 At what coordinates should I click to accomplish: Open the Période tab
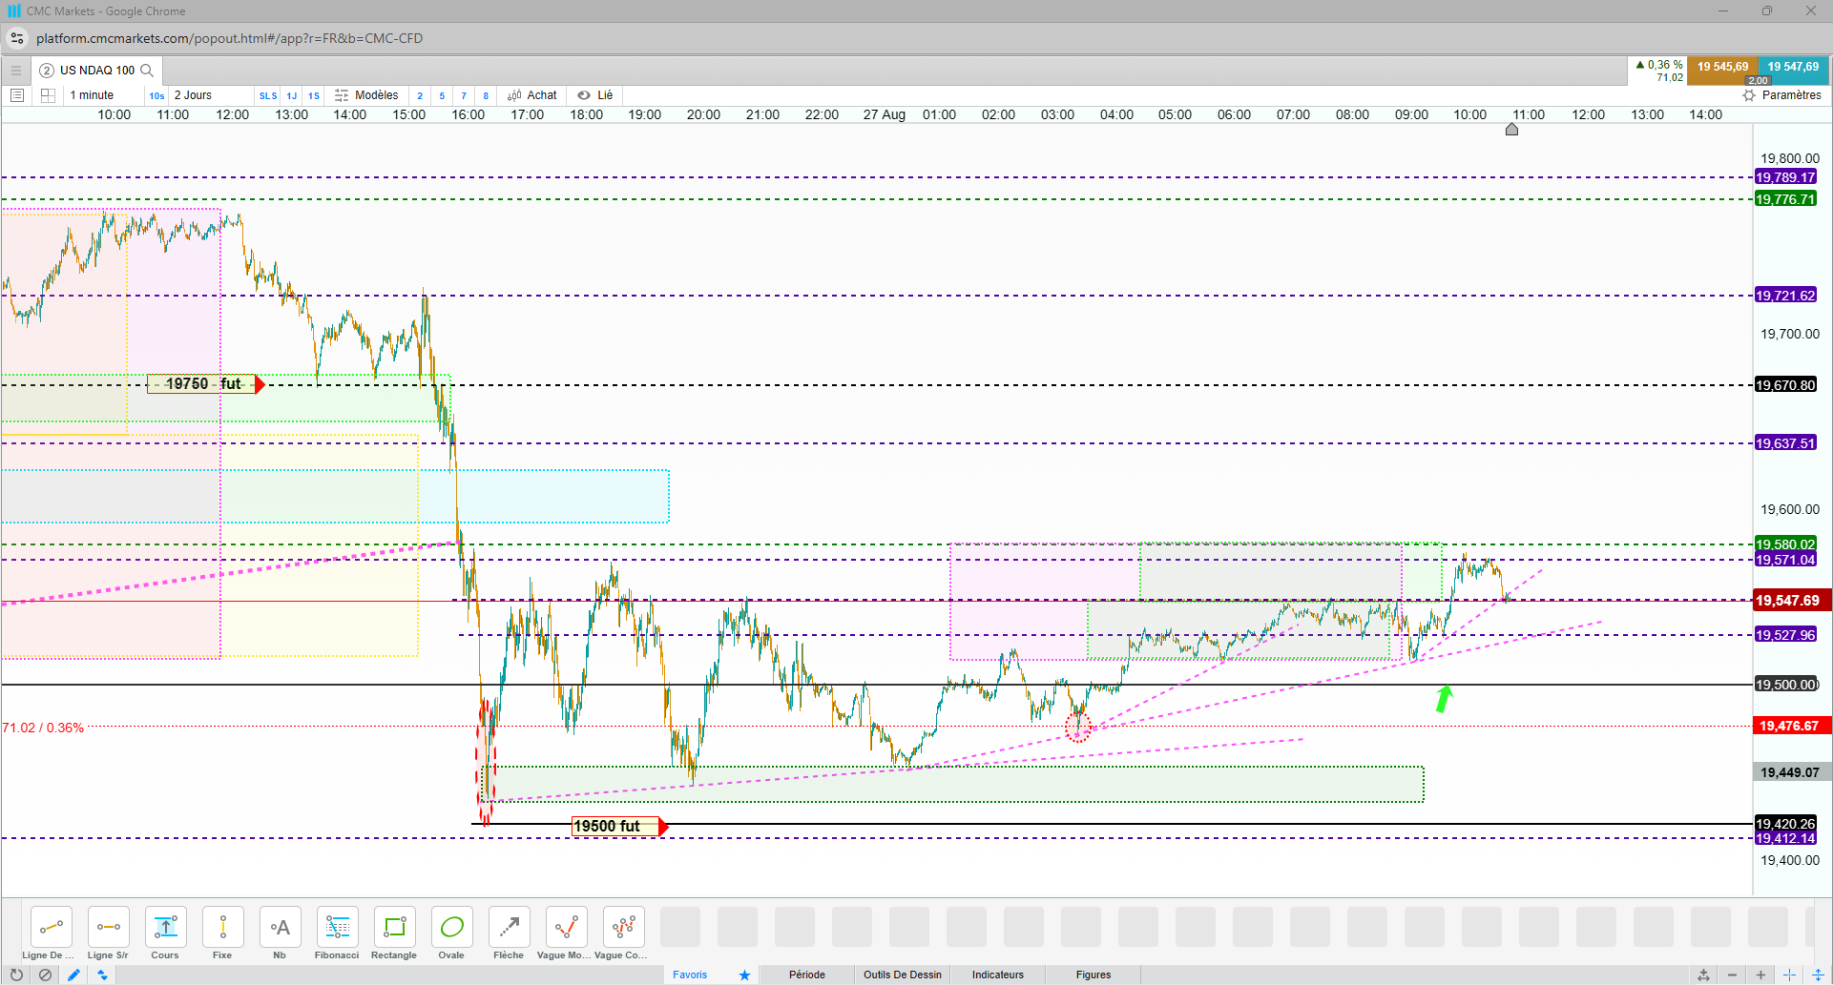coord(807,975)
